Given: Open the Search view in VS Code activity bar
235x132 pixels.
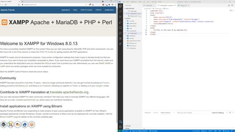Looking at the screenshot, I should click(120, 11).
